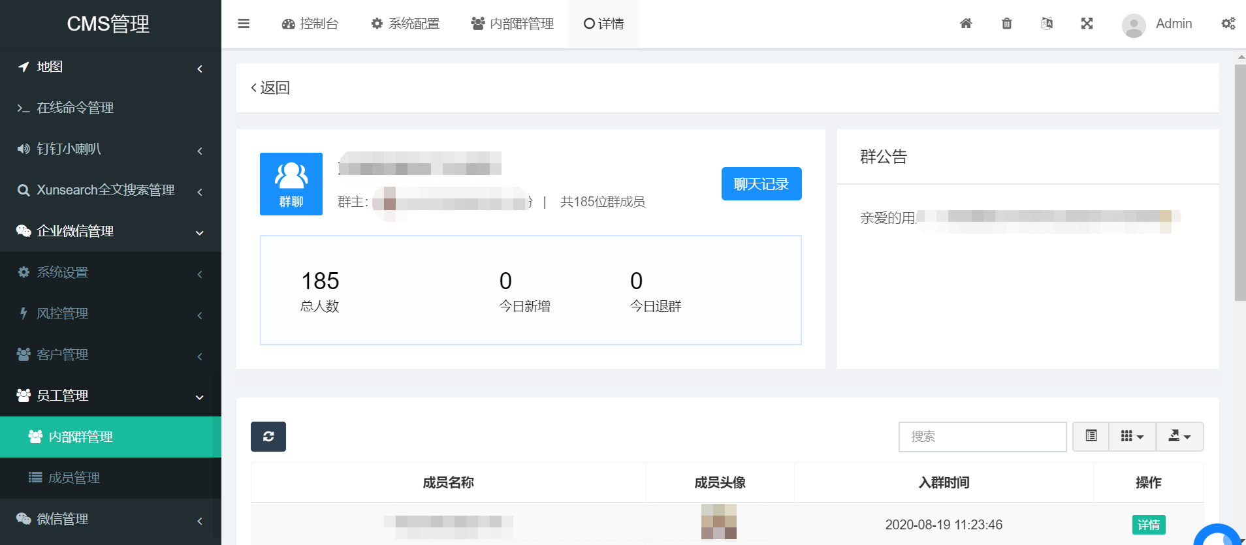Collapse the 企业微信管理 sidebar section
The width and height of the screenshot is (1246, 545).
coord(110,231)
